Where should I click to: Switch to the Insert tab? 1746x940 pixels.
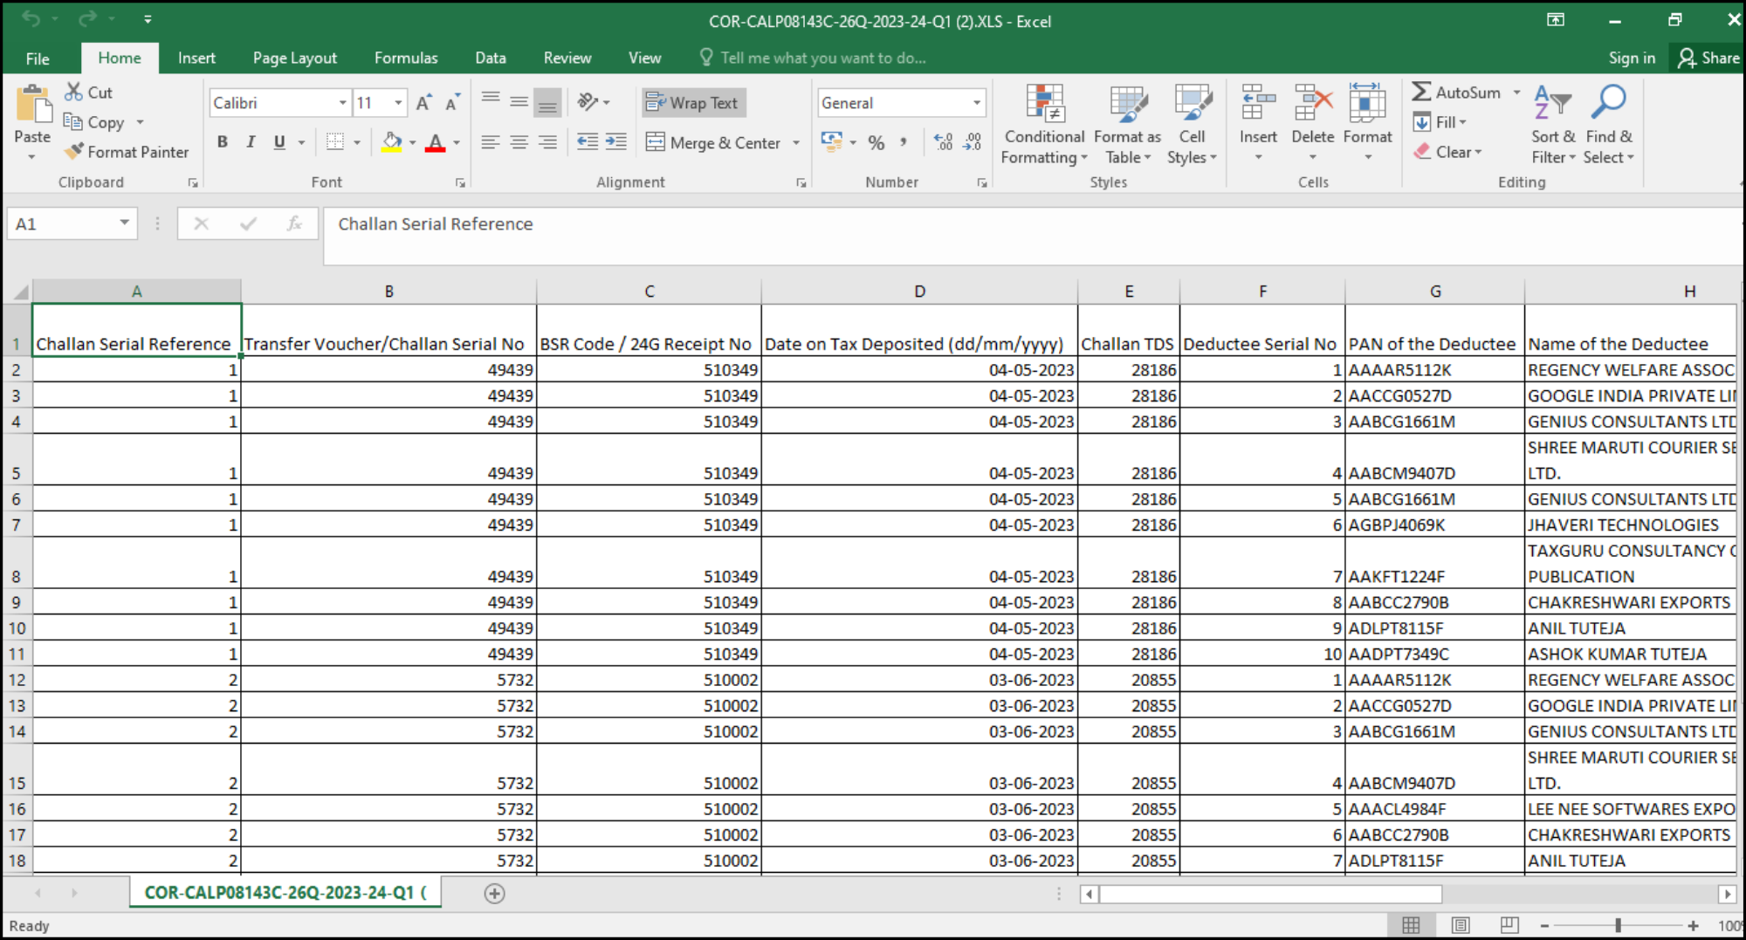[196, 58]
